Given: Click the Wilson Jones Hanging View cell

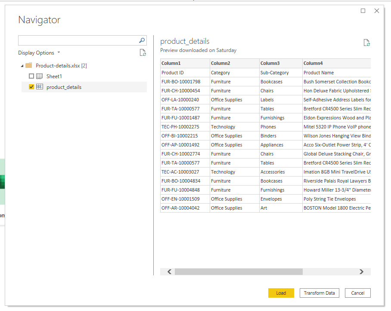Looking at the screenshot, I should tap(337, 136).
